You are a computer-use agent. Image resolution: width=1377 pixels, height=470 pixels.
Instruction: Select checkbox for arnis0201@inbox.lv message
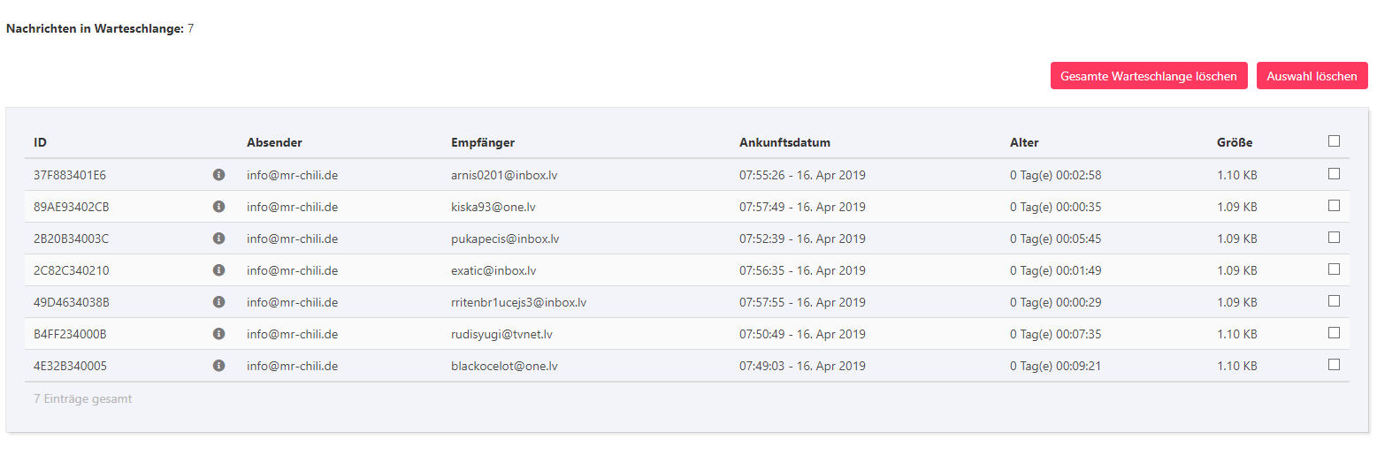pyautogui.click(x=1334, y=174)
